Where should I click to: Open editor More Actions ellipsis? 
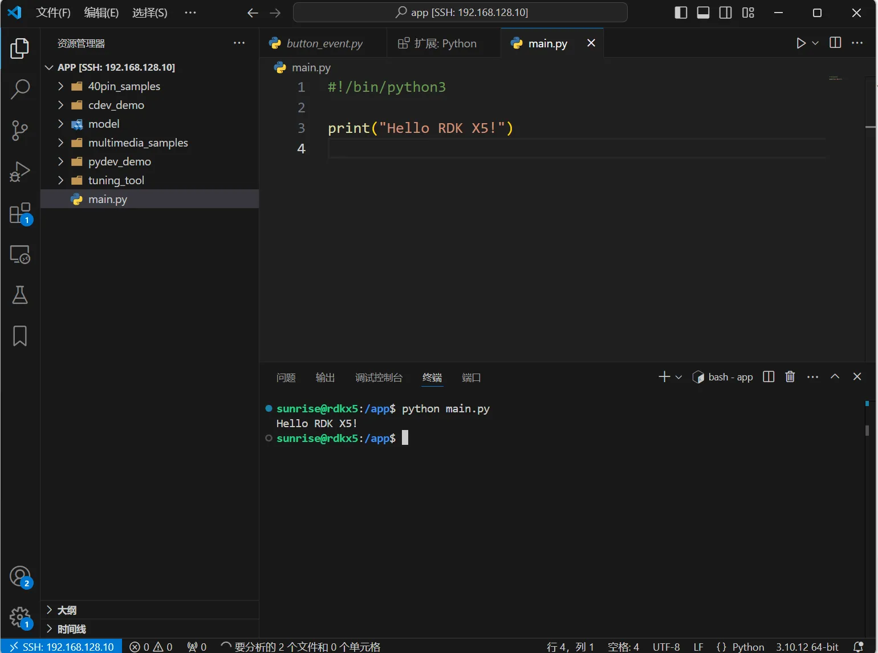coord(857,43)
